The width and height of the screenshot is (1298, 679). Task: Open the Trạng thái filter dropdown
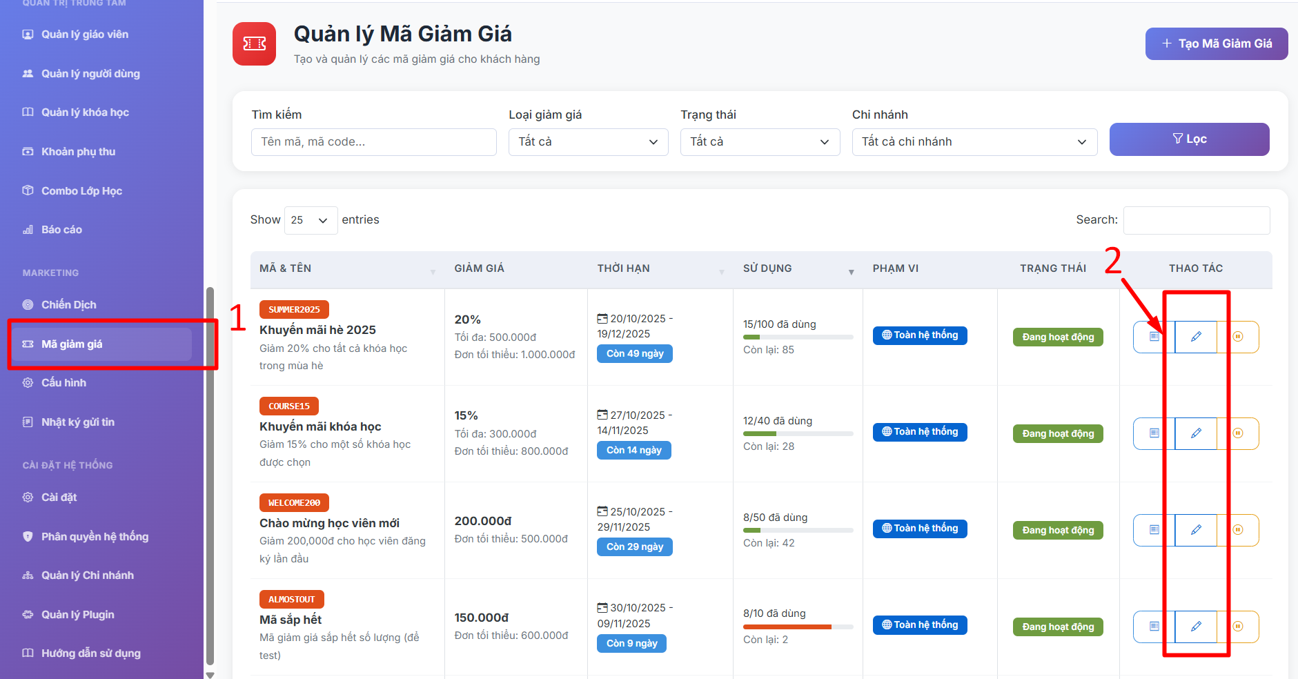coord(760,142)
